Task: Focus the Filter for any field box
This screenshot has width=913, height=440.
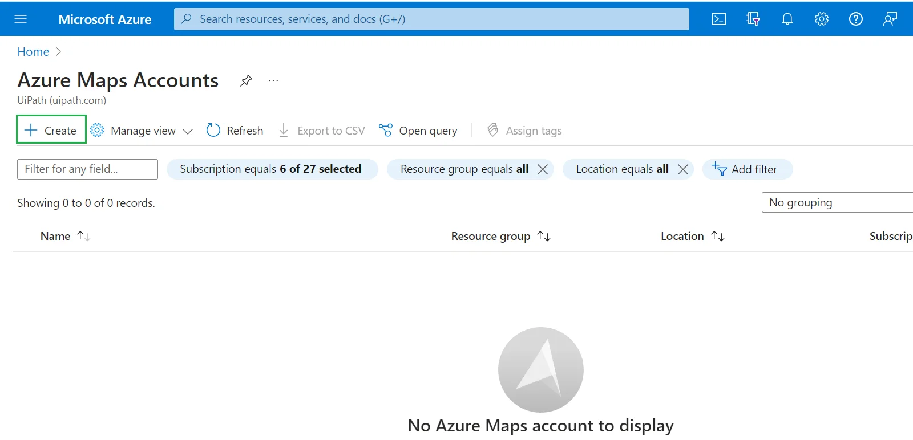Action: pyautogui.click(x=87, y=169)
